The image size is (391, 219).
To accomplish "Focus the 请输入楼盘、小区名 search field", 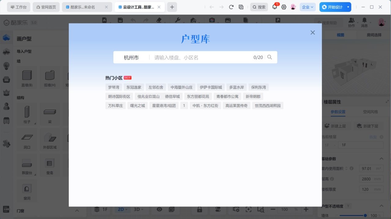I will tap(202, 57).
